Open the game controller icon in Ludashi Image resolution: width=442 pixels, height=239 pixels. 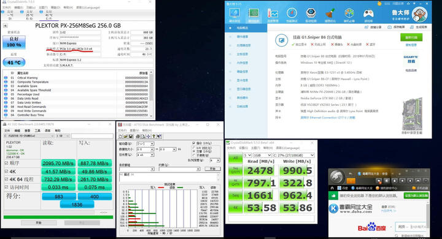[x=368, y=13]
